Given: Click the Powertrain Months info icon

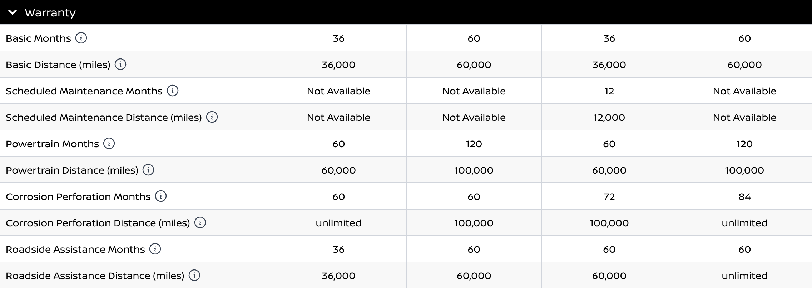Looking at the screenshot, I should (x=109, y=143).
